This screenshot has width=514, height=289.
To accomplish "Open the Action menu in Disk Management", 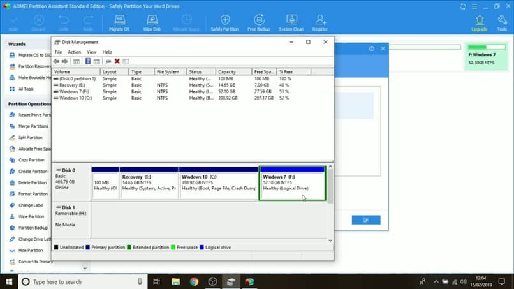I will [75, 52].
